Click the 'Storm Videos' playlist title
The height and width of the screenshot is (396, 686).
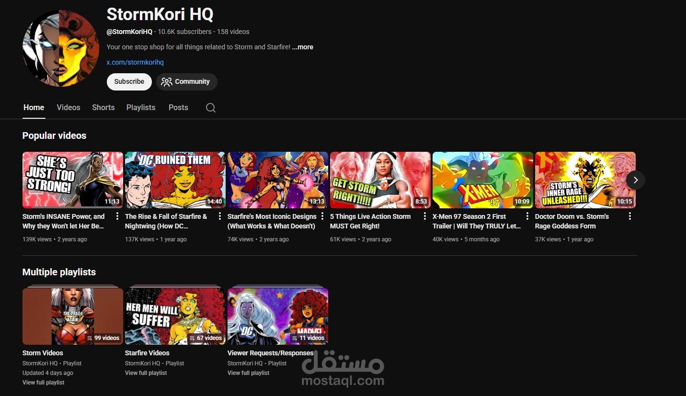(x=43, y=353)
